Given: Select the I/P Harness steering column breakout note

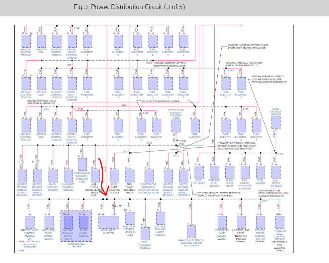Looking at the screenshot, I should pyautogui.click(x=273, y=193).
